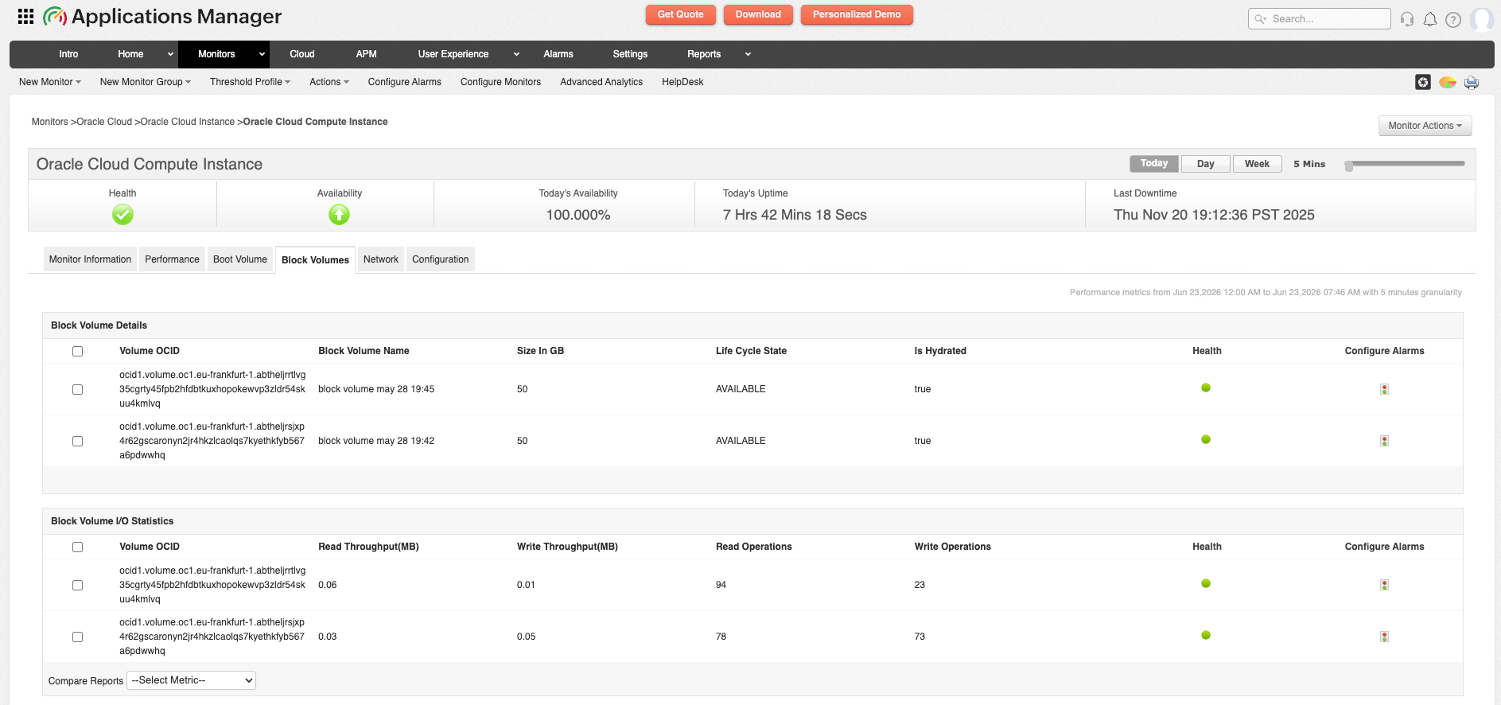Open the Advanced Analytics link
The image size is (1501, 705).
click(x=601, y=82)
